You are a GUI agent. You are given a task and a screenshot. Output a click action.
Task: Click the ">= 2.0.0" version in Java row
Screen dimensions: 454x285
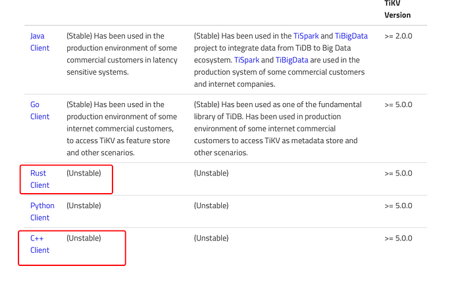[398, 36]
